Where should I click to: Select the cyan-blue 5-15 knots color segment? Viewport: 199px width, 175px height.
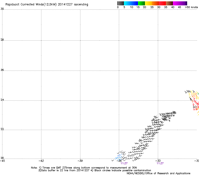click(x=131, y=3)
